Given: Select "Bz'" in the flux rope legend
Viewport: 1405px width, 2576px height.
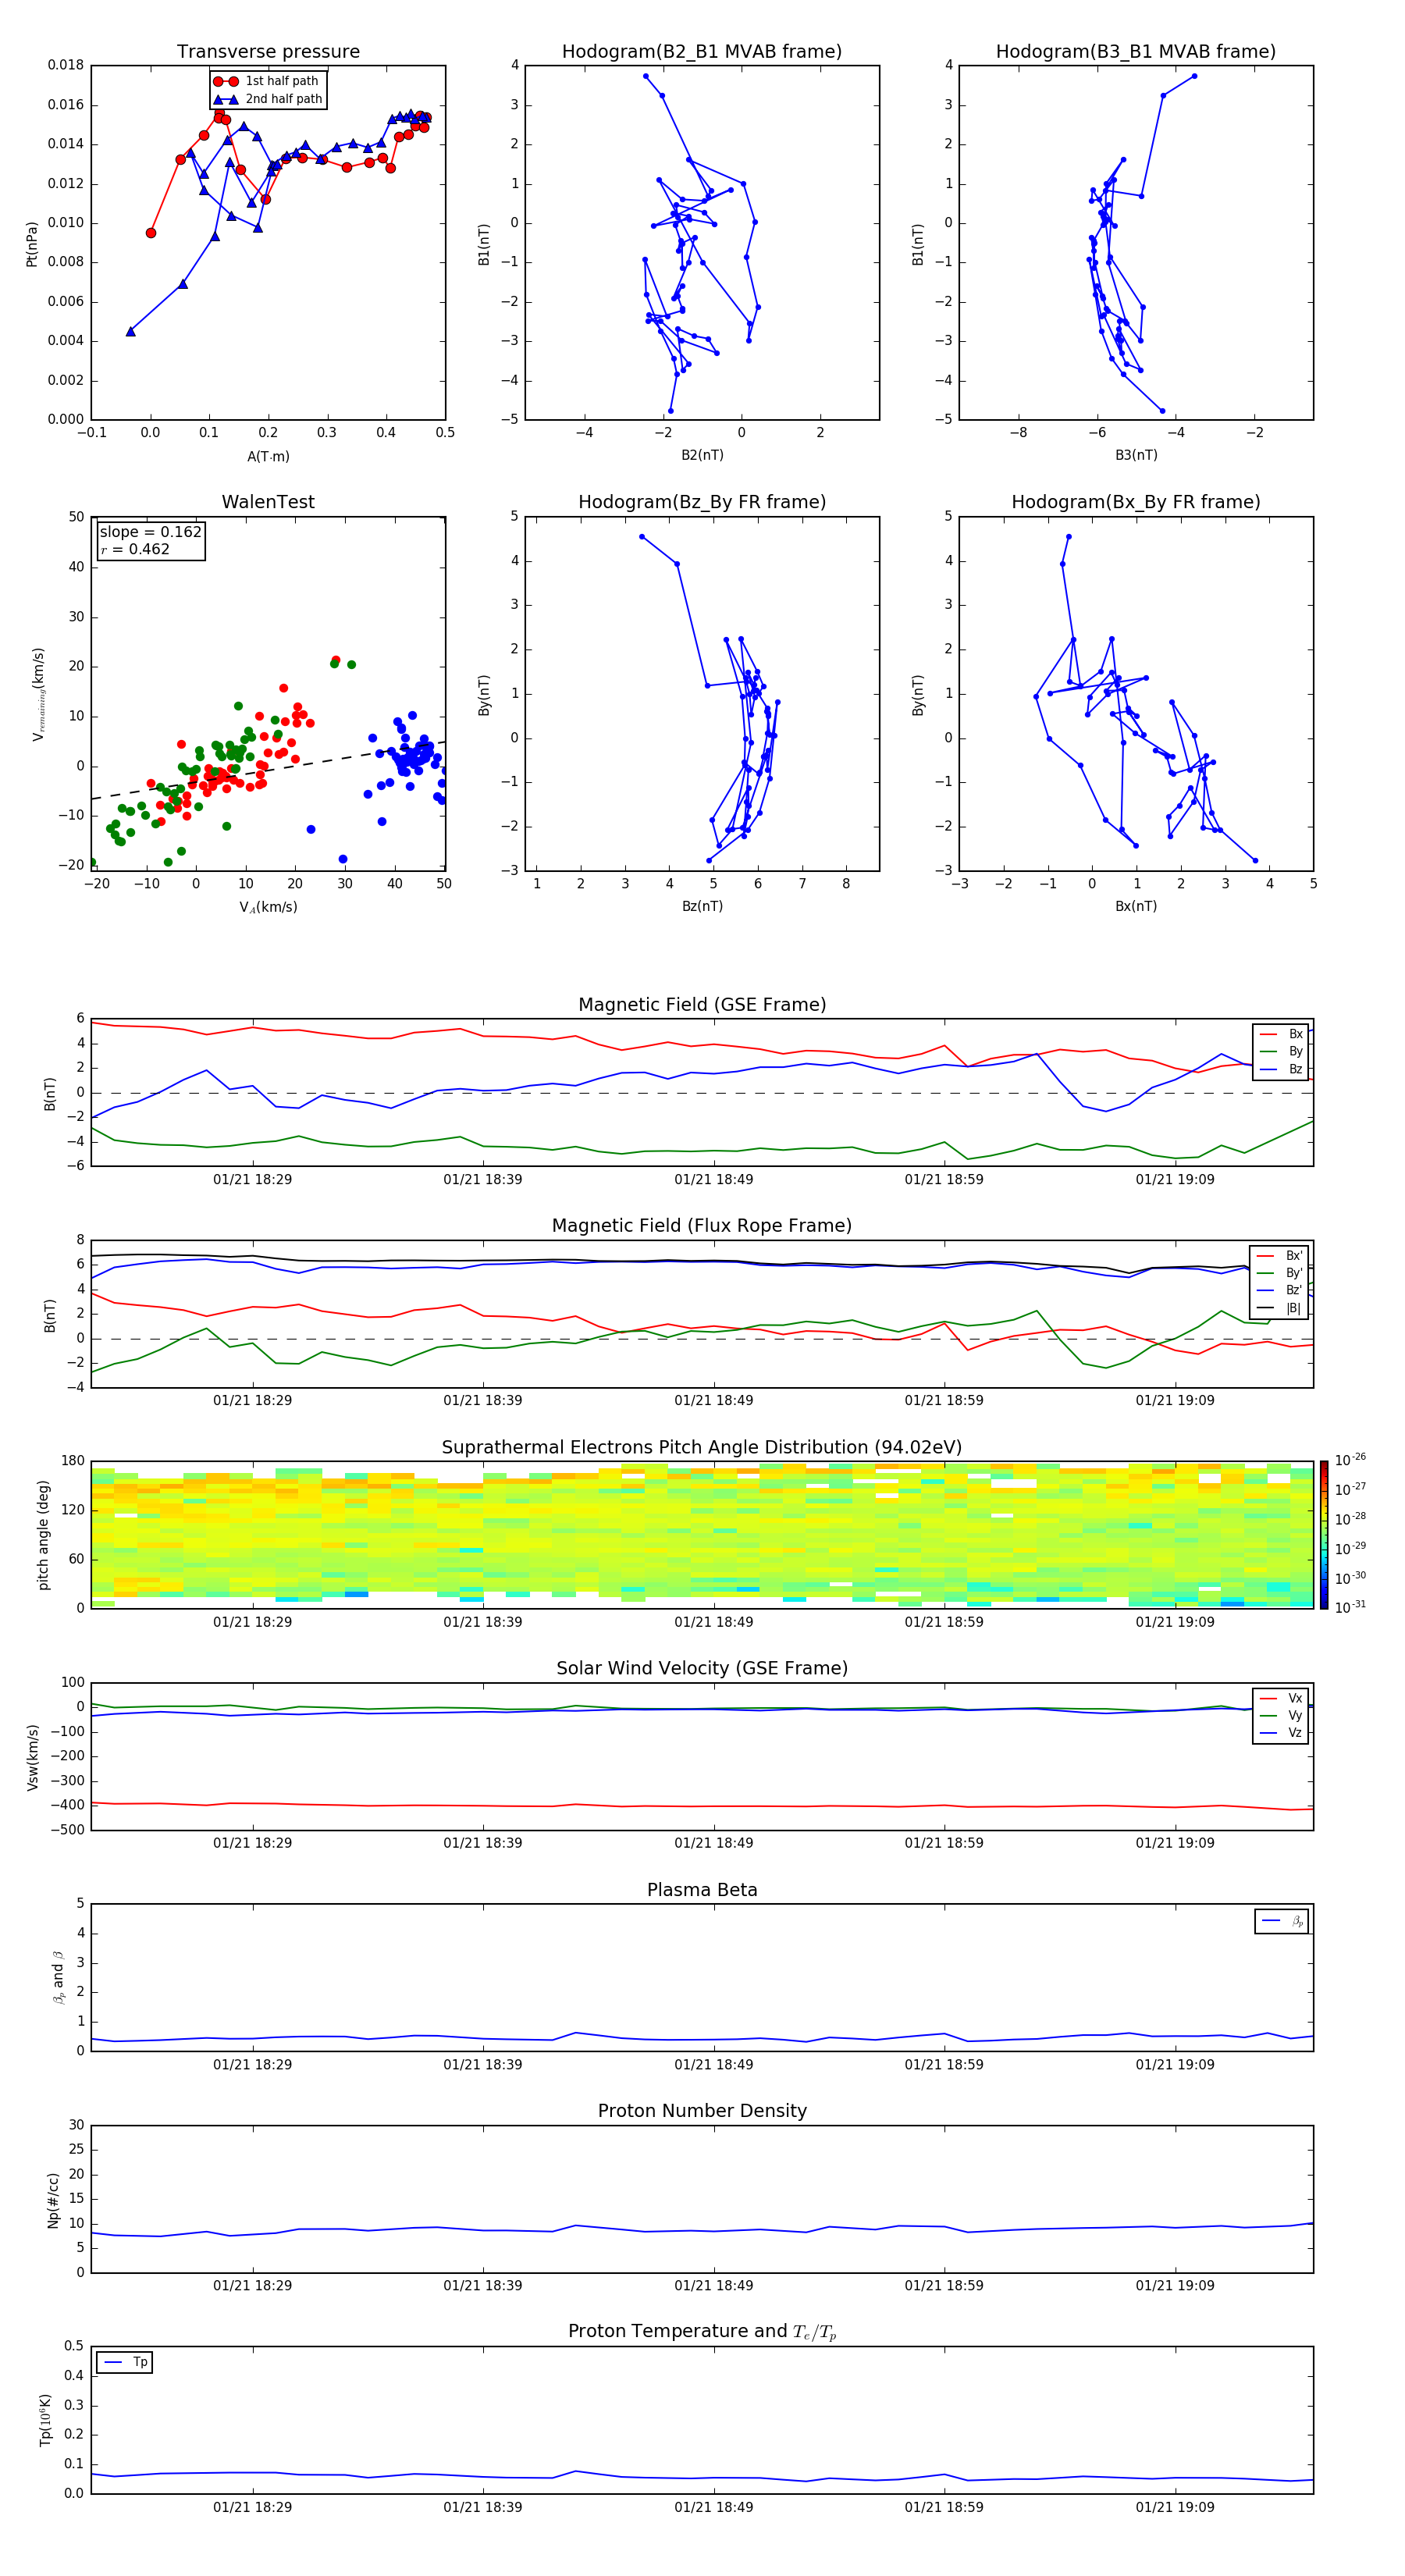Looking at the screenshot, I should point(1280,1290).
